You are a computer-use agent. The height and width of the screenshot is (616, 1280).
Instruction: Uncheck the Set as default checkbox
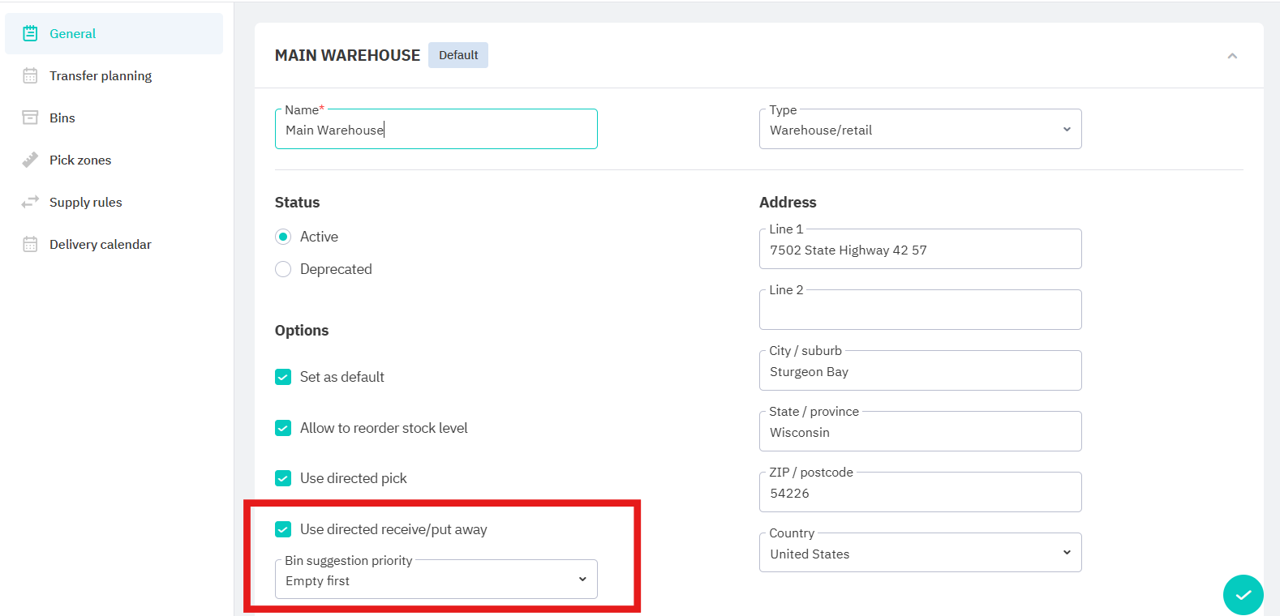283,377
